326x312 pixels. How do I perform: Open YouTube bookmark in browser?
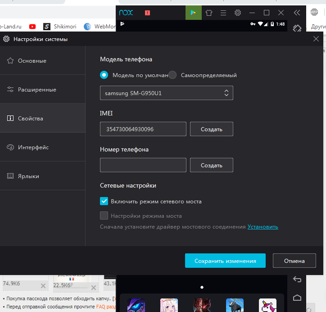click(x=32, y=27)
